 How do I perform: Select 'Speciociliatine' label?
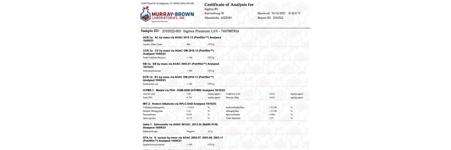[233, 115]
